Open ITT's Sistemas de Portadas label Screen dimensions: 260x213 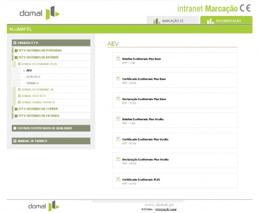tap(40, 51)
